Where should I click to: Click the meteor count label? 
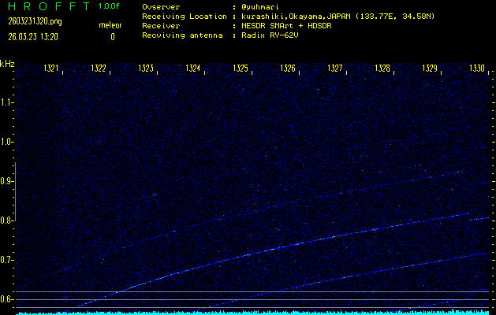click(x=110, y=25)
